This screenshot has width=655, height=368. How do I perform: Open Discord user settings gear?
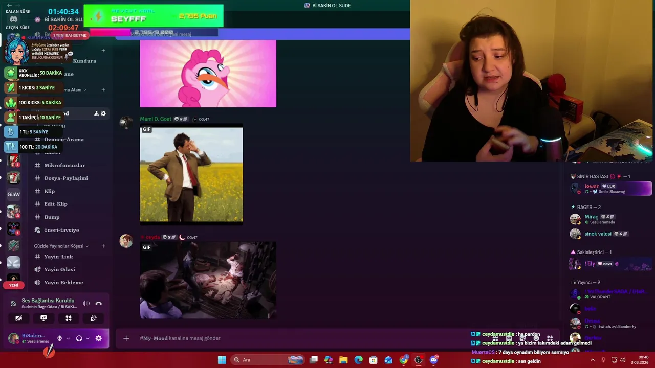click(x=99, y=338)
